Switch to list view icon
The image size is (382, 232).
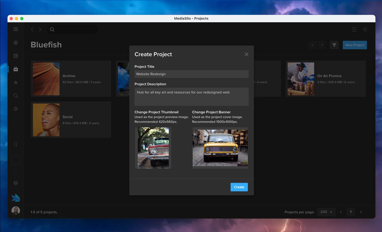click(x=354, y=29)
